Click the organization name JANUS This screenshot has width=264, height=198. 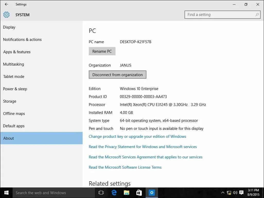click(125, 65)
